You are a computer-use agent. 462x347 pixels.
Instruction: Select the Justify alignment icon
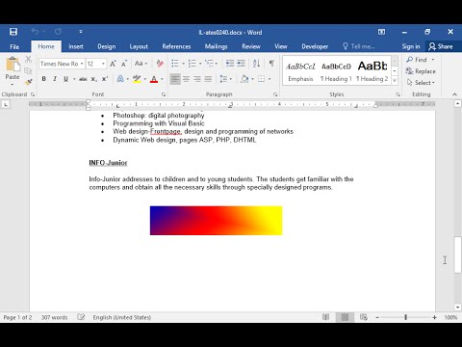point(208,79)
